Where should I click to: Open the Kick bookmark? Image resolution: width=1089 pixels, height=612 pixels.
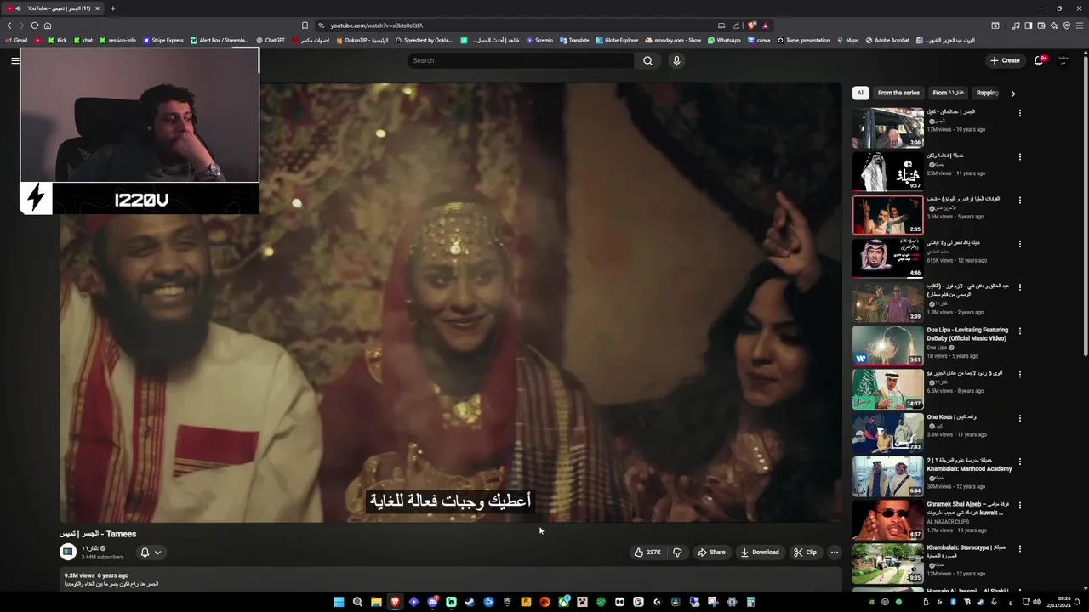tap(58, 40)
